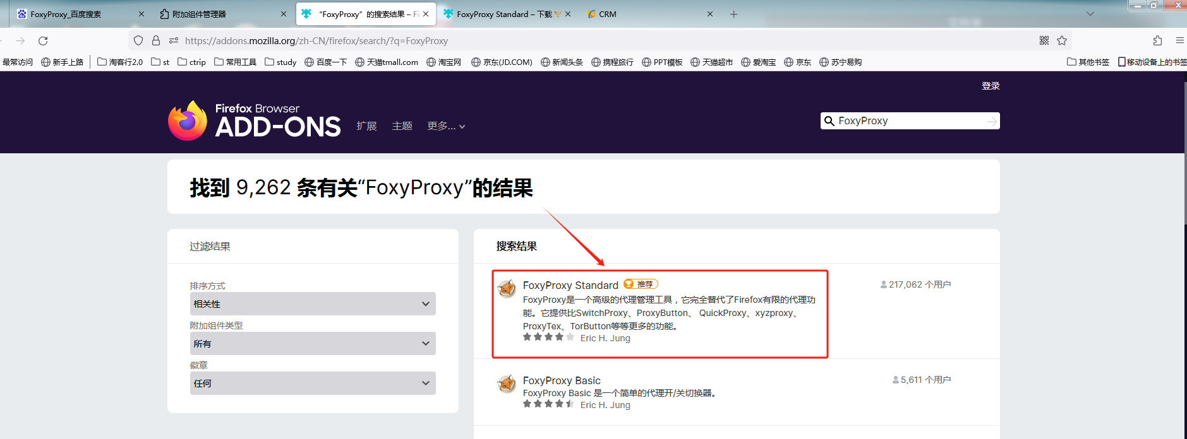Open the 携程旅行 bookmark
The image size is (1187, 439).
coord(612,62)
